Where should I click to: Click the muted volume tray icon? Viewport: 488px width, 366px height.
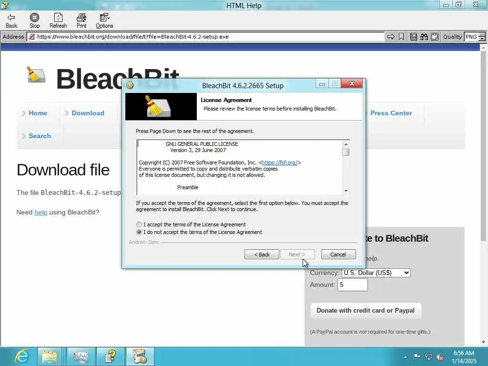click(x=440, y=357)
